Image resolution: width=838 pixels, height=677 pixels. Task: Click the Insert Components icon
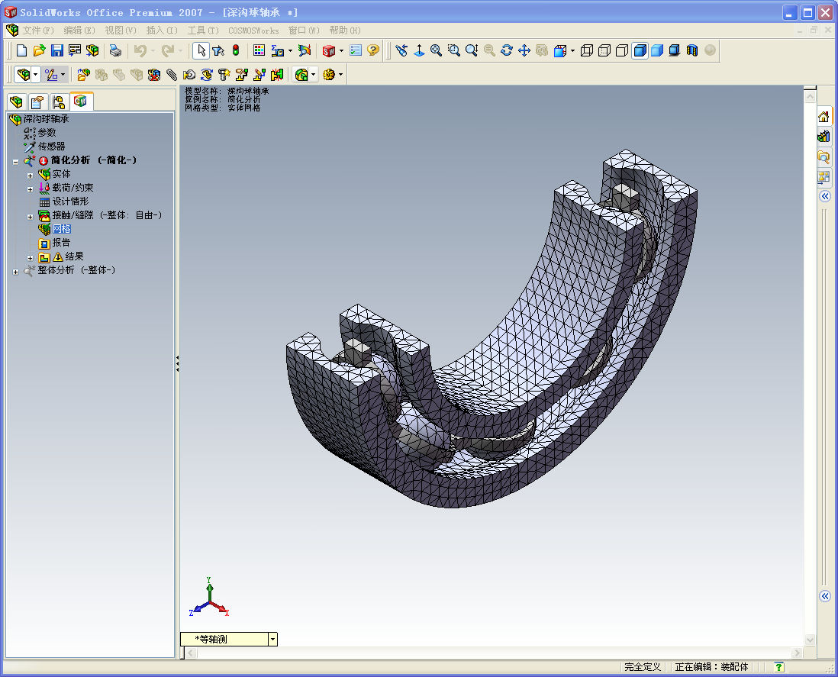83,75
